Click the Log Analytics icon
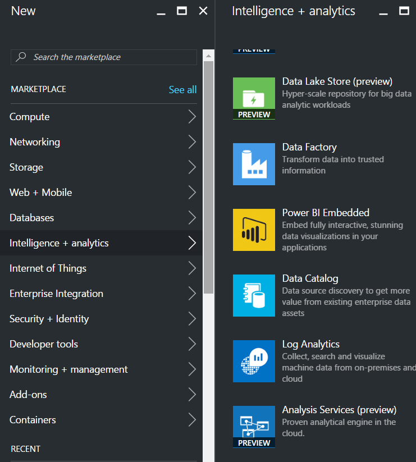 coord(254,361)
